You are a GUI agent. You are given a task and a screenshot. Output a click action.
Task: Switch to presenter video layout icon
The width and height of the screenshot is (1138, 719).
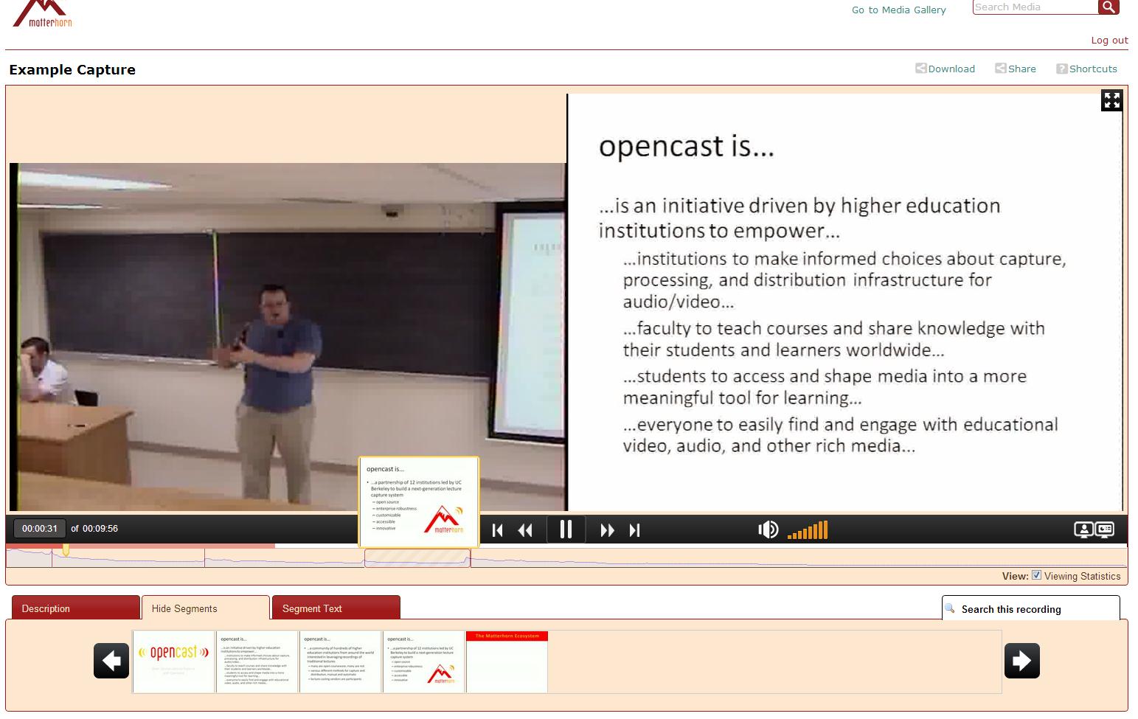click(1083, 529)
